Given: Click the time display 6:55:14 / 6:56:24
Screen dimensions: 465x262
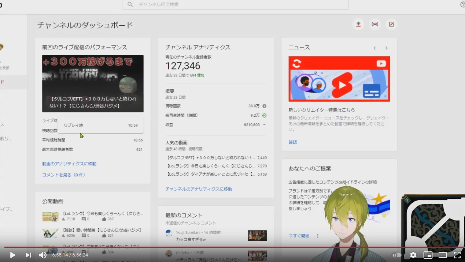Looking at the screenshot, I should coord(70,255).
